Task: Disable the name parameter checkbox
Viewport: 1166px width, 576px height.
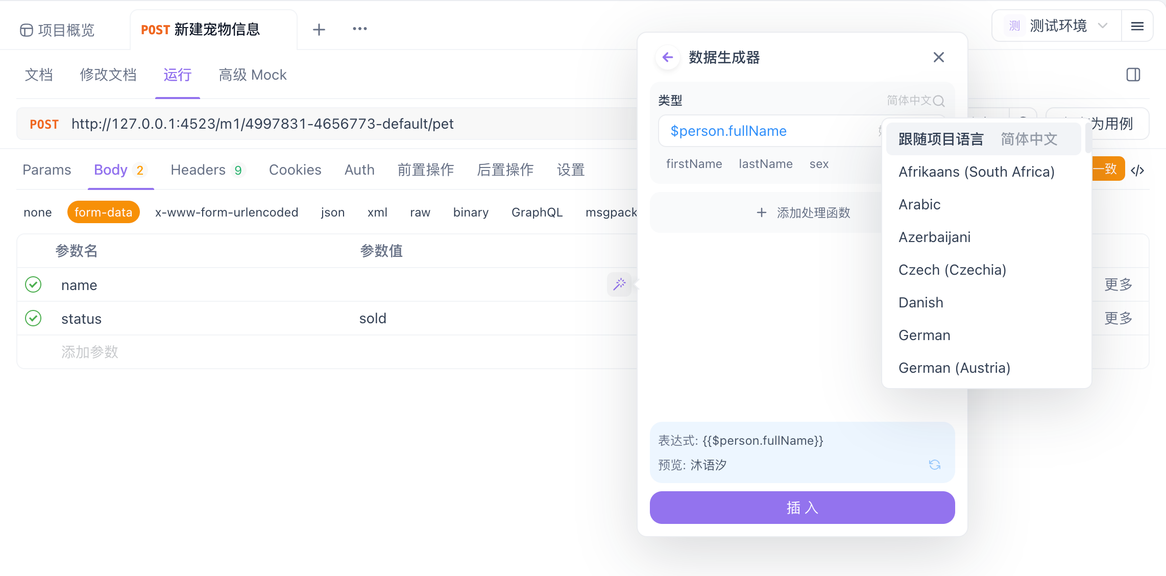Action: [x=33, y=284]
